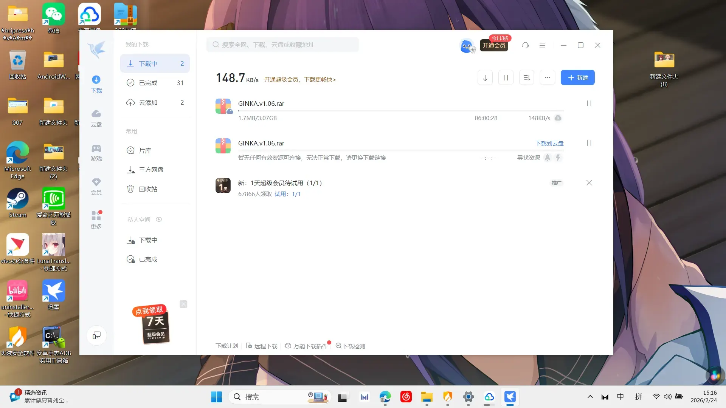The height and width of the screenshot is (408, 726).
Task: Click the rocket acceleration icon
Action: click(548, 158)
